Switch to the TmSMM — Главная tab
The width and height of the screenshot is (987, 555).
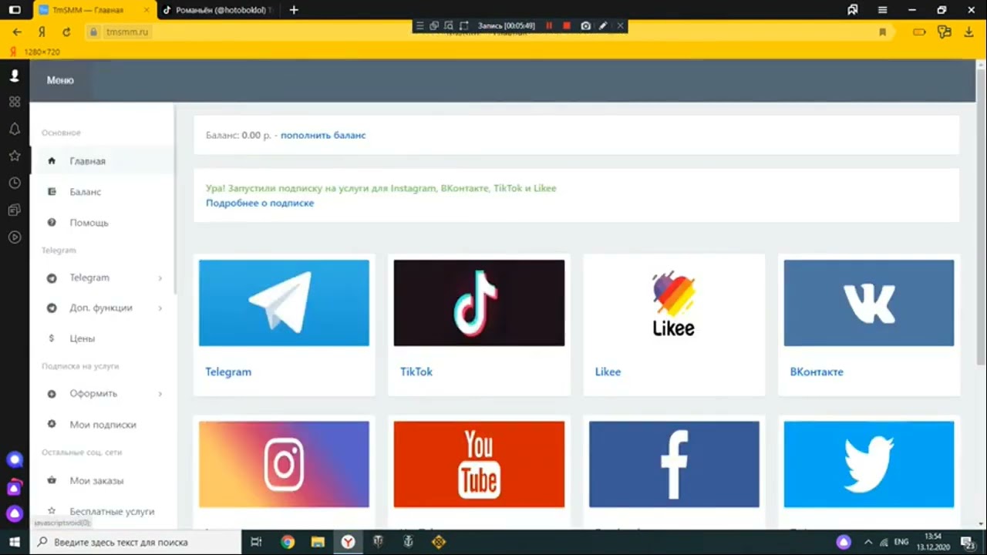click(95, 10)
